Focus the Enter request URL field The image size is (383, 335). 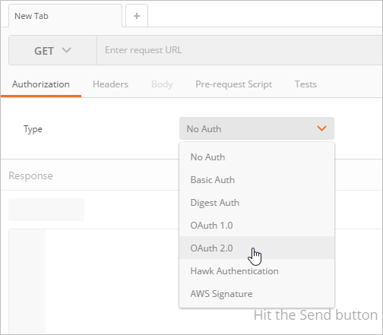coord(239,50)
